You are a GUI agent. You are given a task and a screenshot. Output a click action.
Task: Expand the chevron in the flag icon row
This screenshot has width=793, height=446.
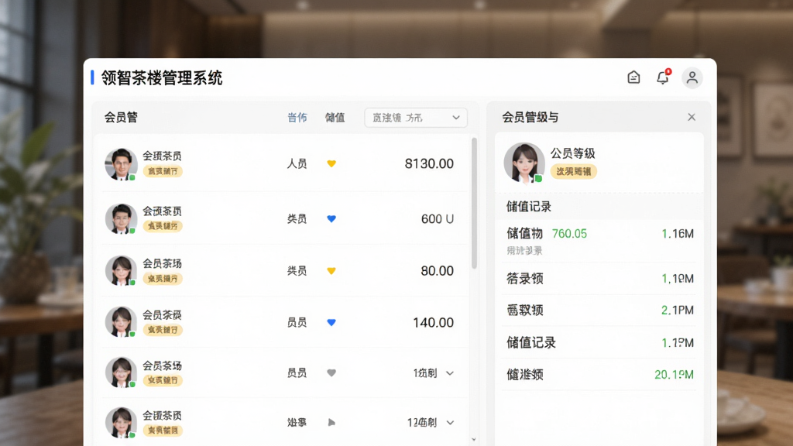[450, 422]
